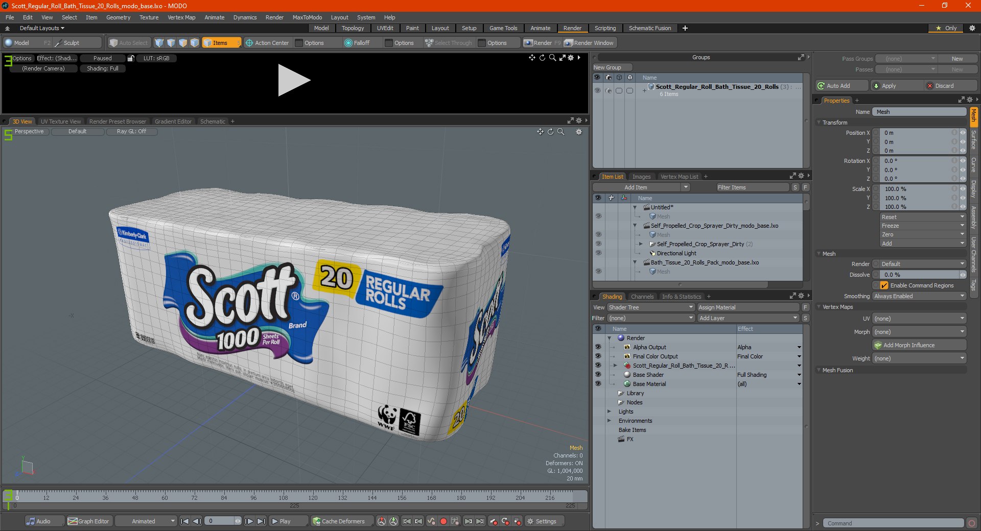This screenshot has width=981, height=531.
Task: Click the red record keyframe button
Action: tap(443, 521)
